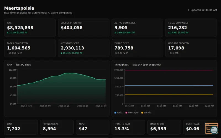
Task: Select the UGC Ads Created card
Action: (x=191, y=48)
